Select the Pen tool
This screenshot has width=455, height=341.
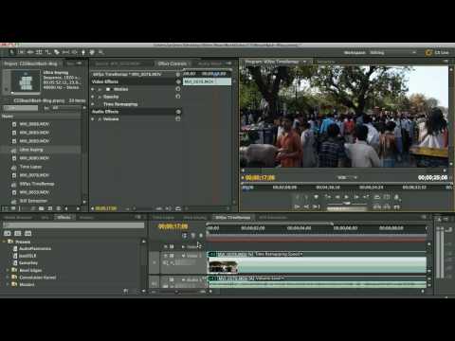tap(83, 52)
